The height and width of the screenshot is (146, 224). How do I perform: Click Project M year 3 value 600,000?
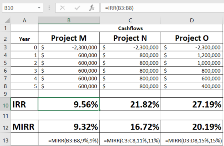click(x=69, y=71)
